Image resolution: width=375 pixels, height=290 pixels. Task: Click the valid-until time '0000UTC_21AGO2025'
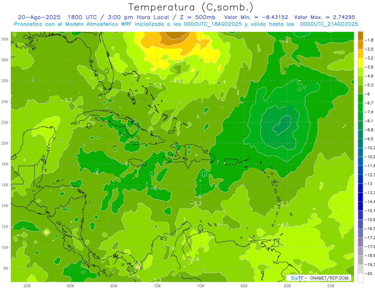pos(329,24)
